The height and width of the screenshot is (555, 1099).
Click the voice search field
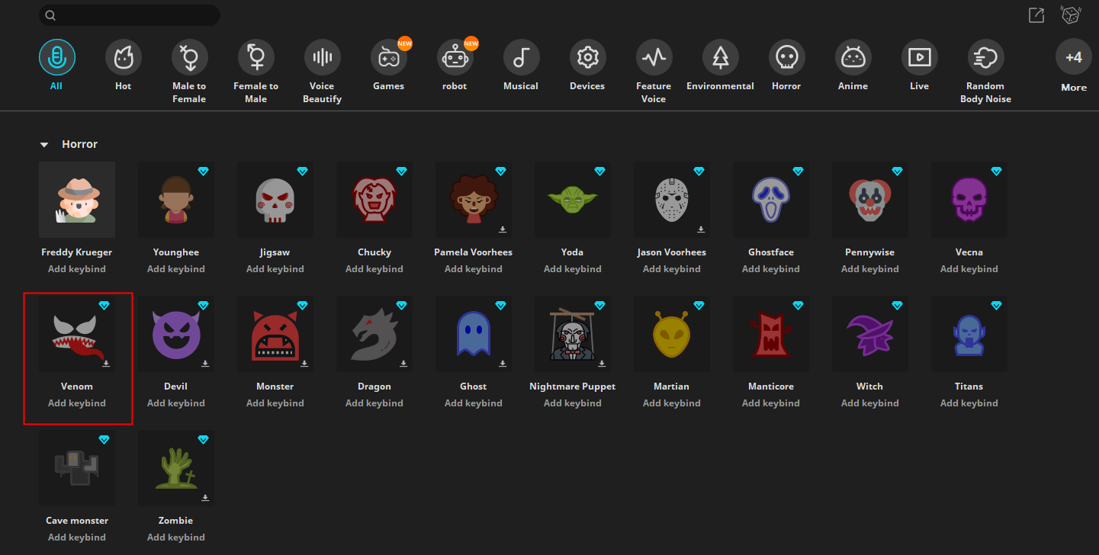point(130,15)
